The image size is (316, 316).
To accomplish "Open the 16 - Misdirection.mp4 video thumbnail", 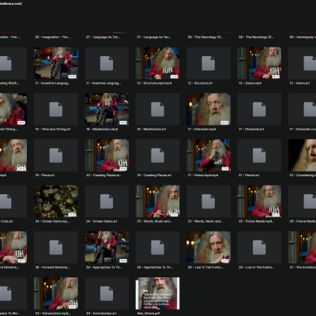I will click(107, 109).
